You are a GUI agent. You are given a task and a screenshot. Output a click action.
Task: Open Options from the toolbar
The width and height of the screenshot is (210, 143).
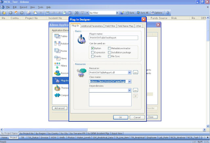pos(157,13)
